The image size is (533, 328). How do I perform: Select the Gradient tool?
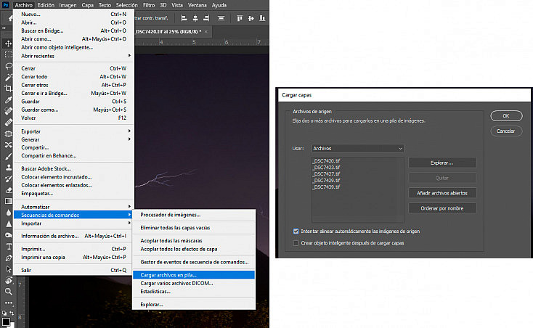point(8,201)
